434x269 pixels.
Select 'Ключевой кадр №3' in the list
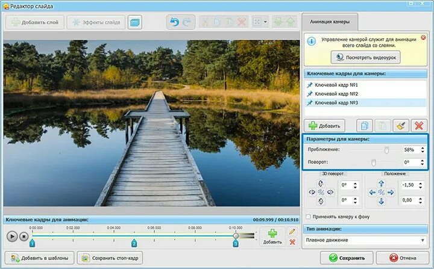click(x=365, y=102)
